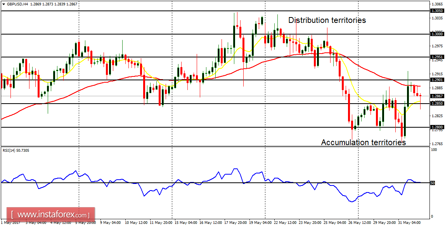Select the 1.2800 support price label

click(438, 127)
